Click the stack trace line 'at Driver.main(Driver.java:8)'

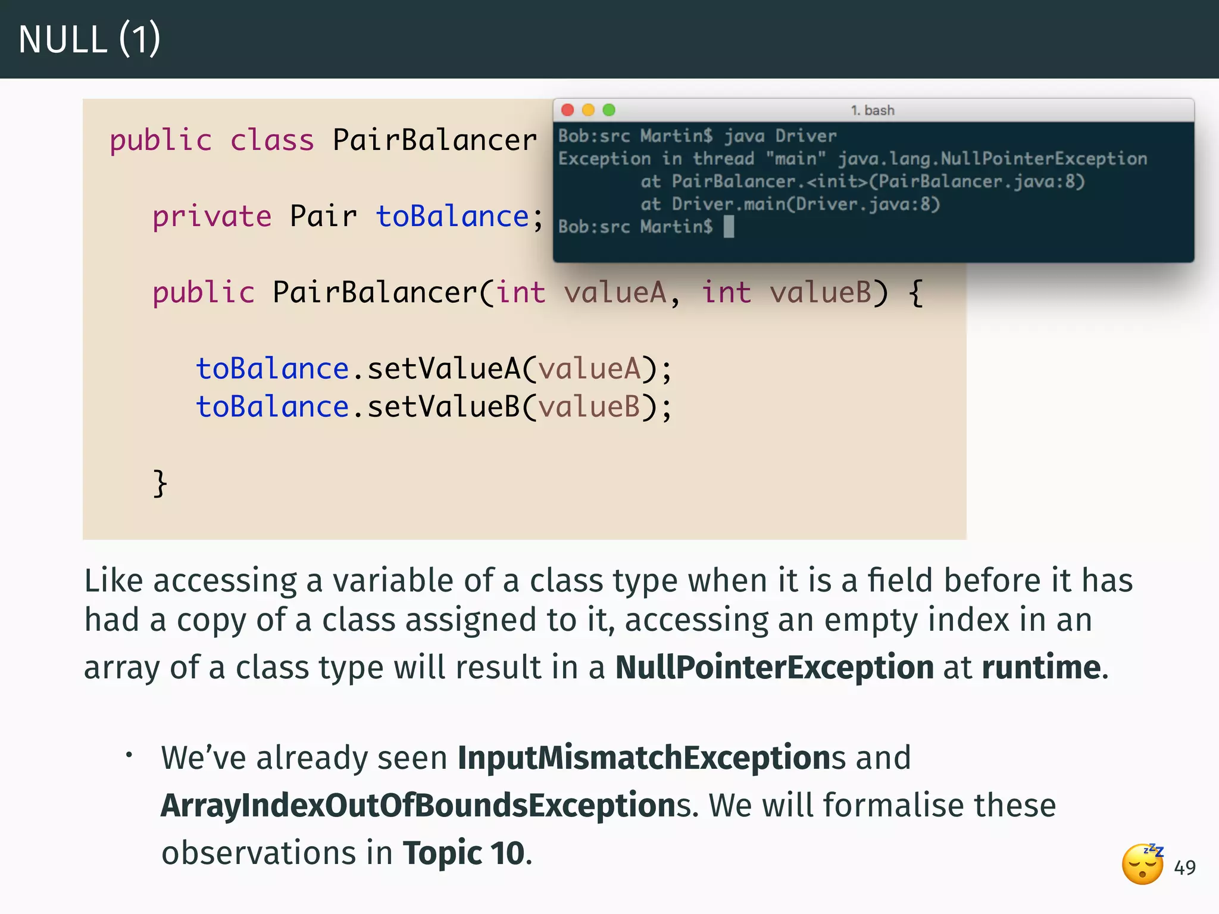pyautogui.click(x=790, y=204)
